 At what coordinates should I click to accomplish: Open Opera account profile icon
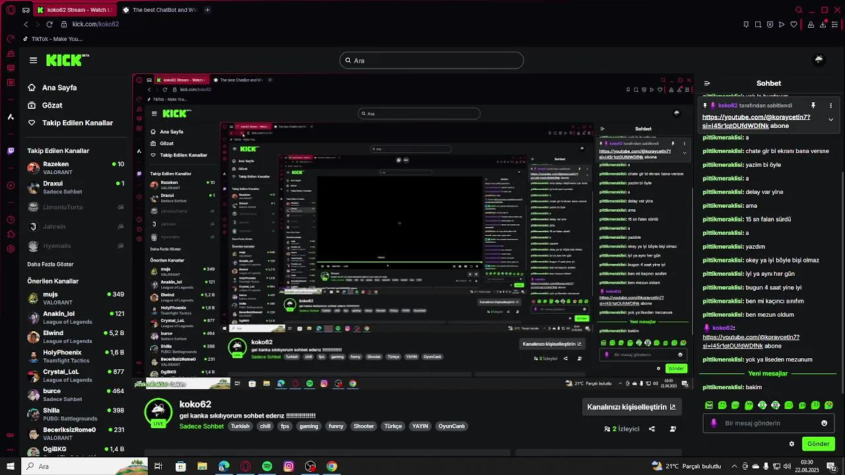click(x=811, y=24)
